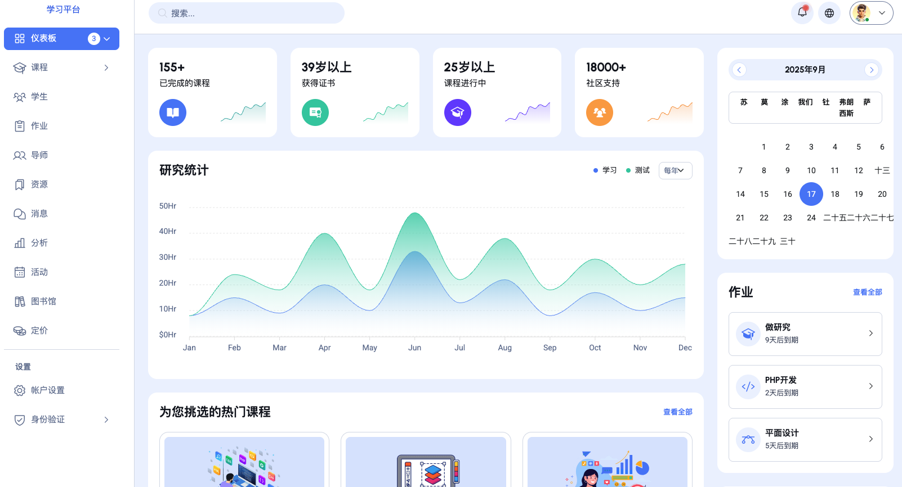
Task: Open the 每年 period dropdown
Action: [675, 170]
